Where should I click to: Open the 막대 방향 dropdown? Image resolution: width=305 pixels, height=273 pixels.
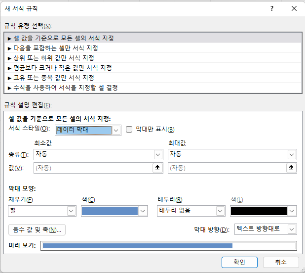point(266,229)
